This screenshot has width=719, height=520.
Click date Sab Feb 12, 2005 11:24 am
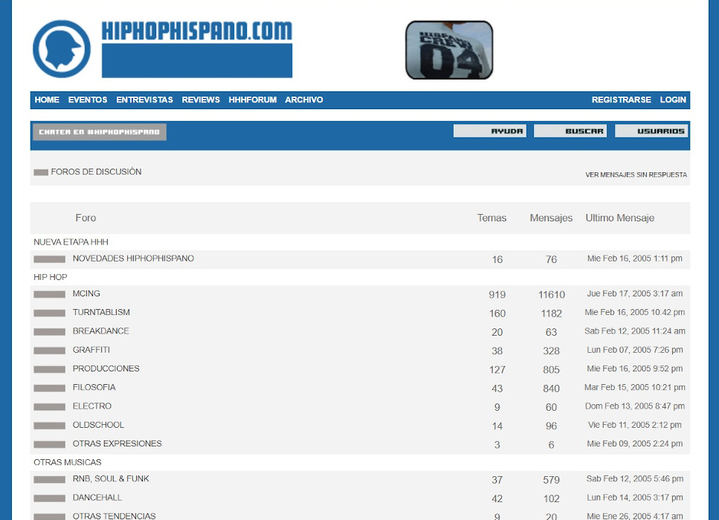635,331
